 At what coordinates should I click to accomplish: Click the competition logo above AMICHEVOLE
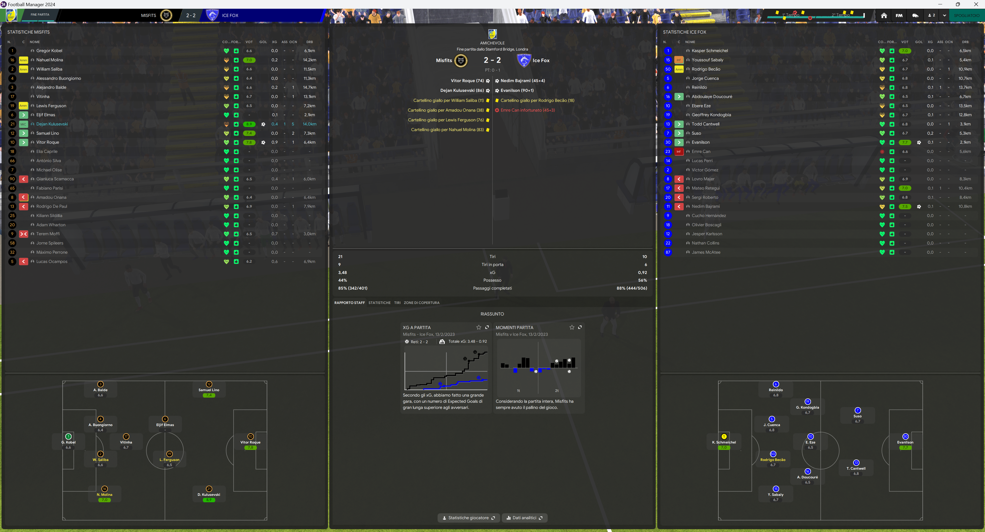(x=492, y=34)
